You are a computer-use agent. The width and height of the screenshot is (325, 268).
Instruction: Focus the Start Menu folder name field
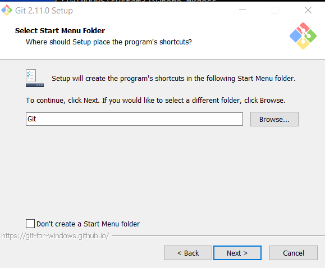coord(134,119)
